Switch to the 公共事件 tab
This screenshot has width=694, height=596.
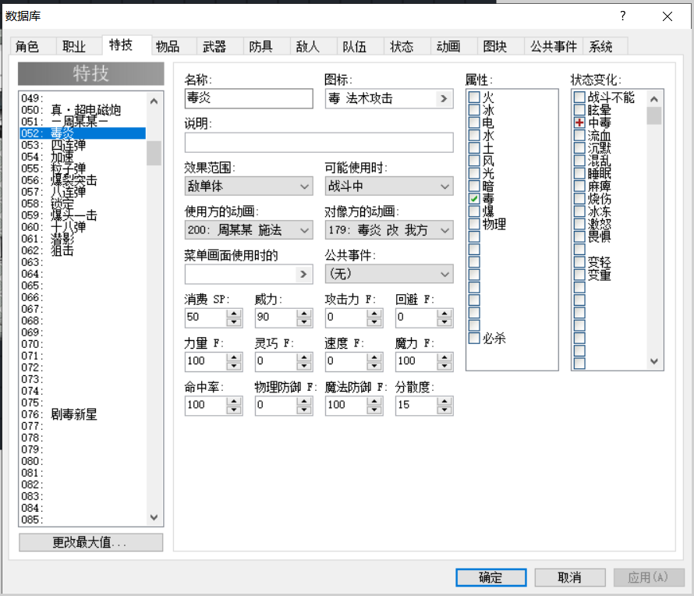[554, 47]
